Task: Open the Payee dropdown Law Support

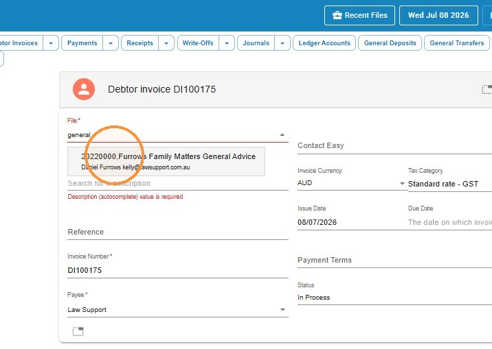Action: pyautogui.click(x=178, y=309)
